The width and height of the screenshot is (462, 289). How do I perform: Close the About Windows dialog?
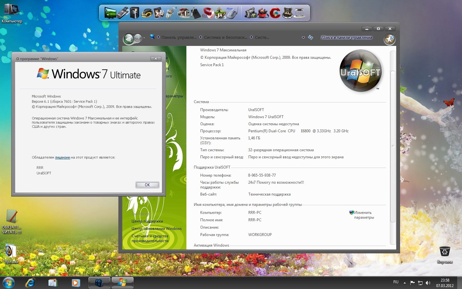coord(156,58)
